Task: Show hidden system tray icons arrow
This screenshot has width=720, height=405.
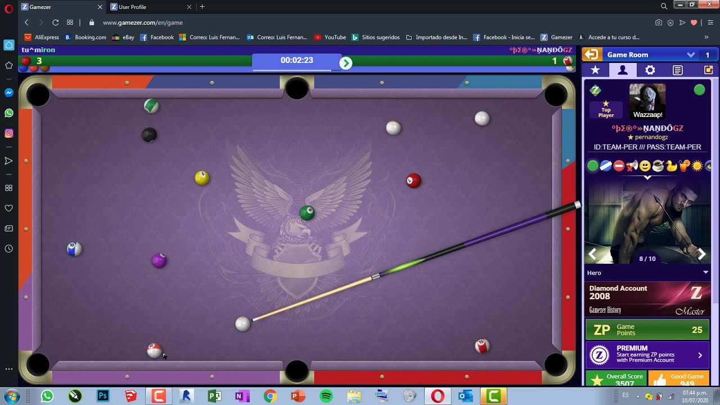Action: (638, 396)
